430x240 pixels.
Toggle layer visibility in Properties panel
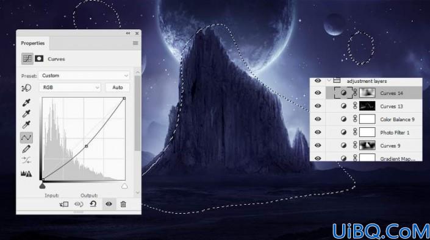(109, 204)
